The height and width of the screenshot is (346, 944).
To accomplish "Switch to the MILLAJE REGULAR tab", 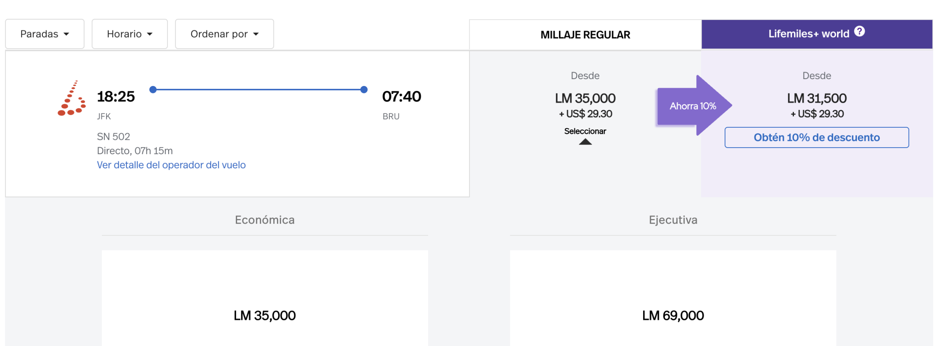I will 585,35.
